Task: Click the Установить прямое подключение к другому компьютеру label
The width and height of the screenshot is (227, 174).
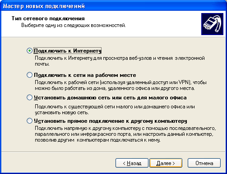Action: point(111,121)
